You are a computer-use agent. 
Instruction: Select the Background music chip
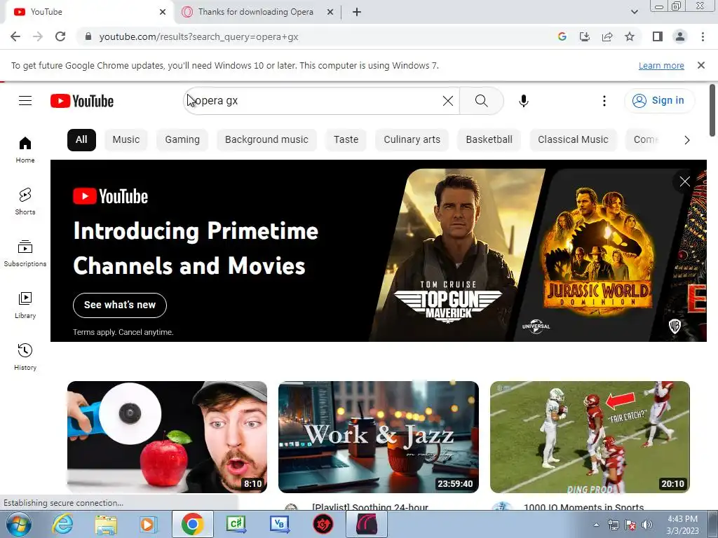(x=266, y=140)
